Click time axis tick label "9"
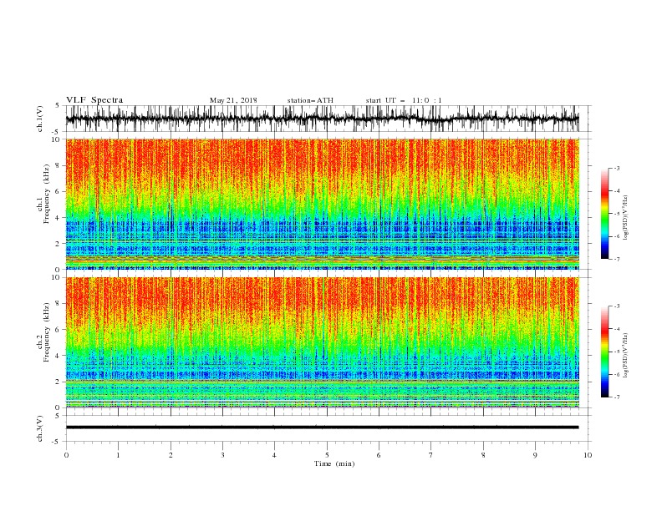 coord(535,455)
